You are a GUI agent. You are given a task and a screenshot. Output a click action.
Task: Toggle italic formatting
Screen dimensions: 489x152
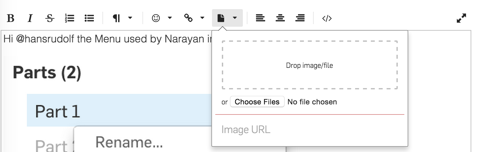pyautogui.click(x=30, y=18)
